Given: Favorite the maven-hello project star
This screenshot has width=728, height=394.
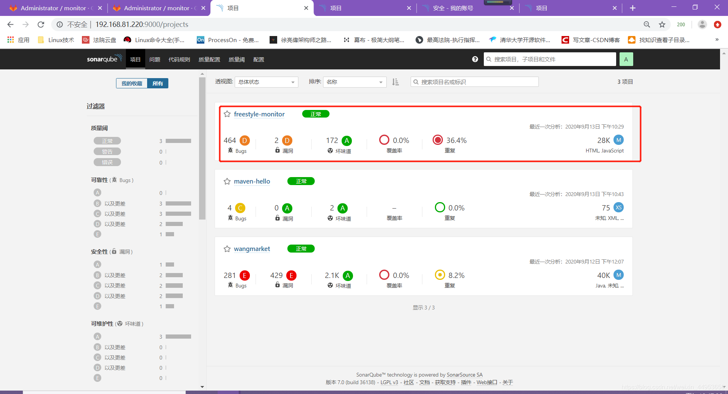Looking at the screenshot, I should pyautogui.click(x=227, y=181).
